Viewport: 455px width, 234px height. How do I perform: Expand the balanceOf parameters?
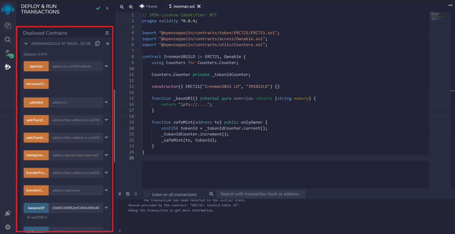(106, 208)
